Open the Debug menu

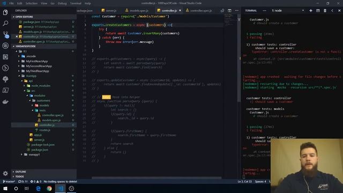click(x=62, y=3)
